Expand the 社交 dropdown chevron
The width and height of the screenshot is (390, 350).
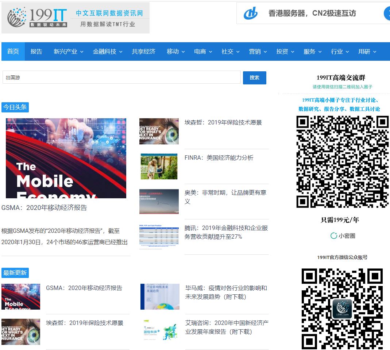point(238,52)
